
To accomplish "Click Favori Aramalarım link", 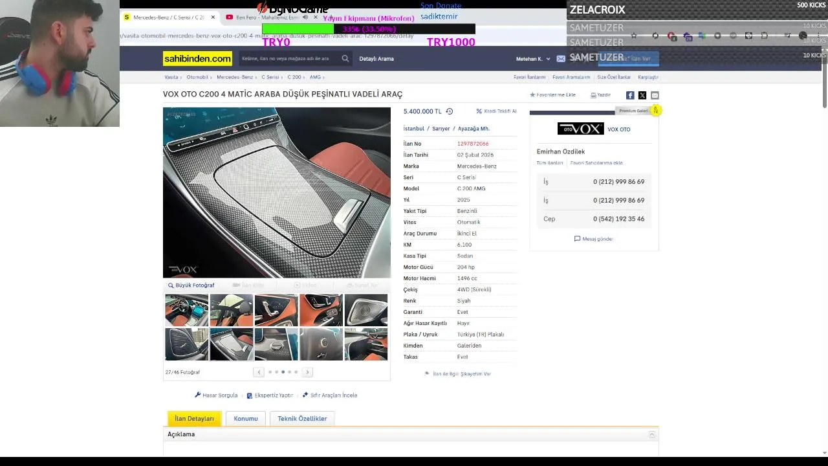I will click(571, 77).
